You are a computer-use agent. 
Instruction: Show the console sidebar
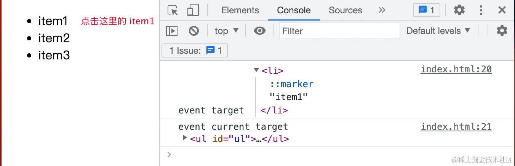[172, 31]
